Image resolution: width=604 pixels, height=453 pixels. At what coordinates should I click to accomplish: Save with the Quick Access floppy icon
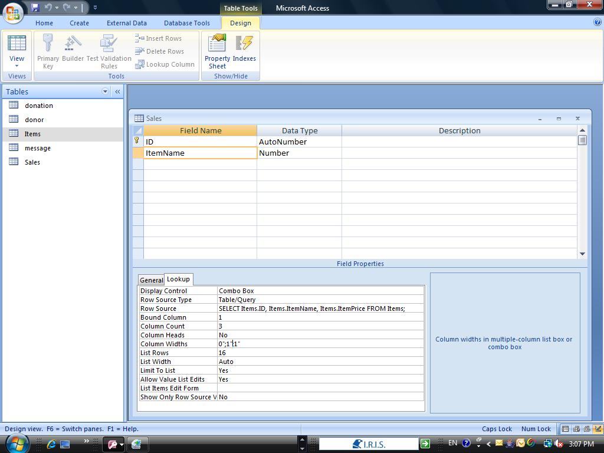point(35,7)
